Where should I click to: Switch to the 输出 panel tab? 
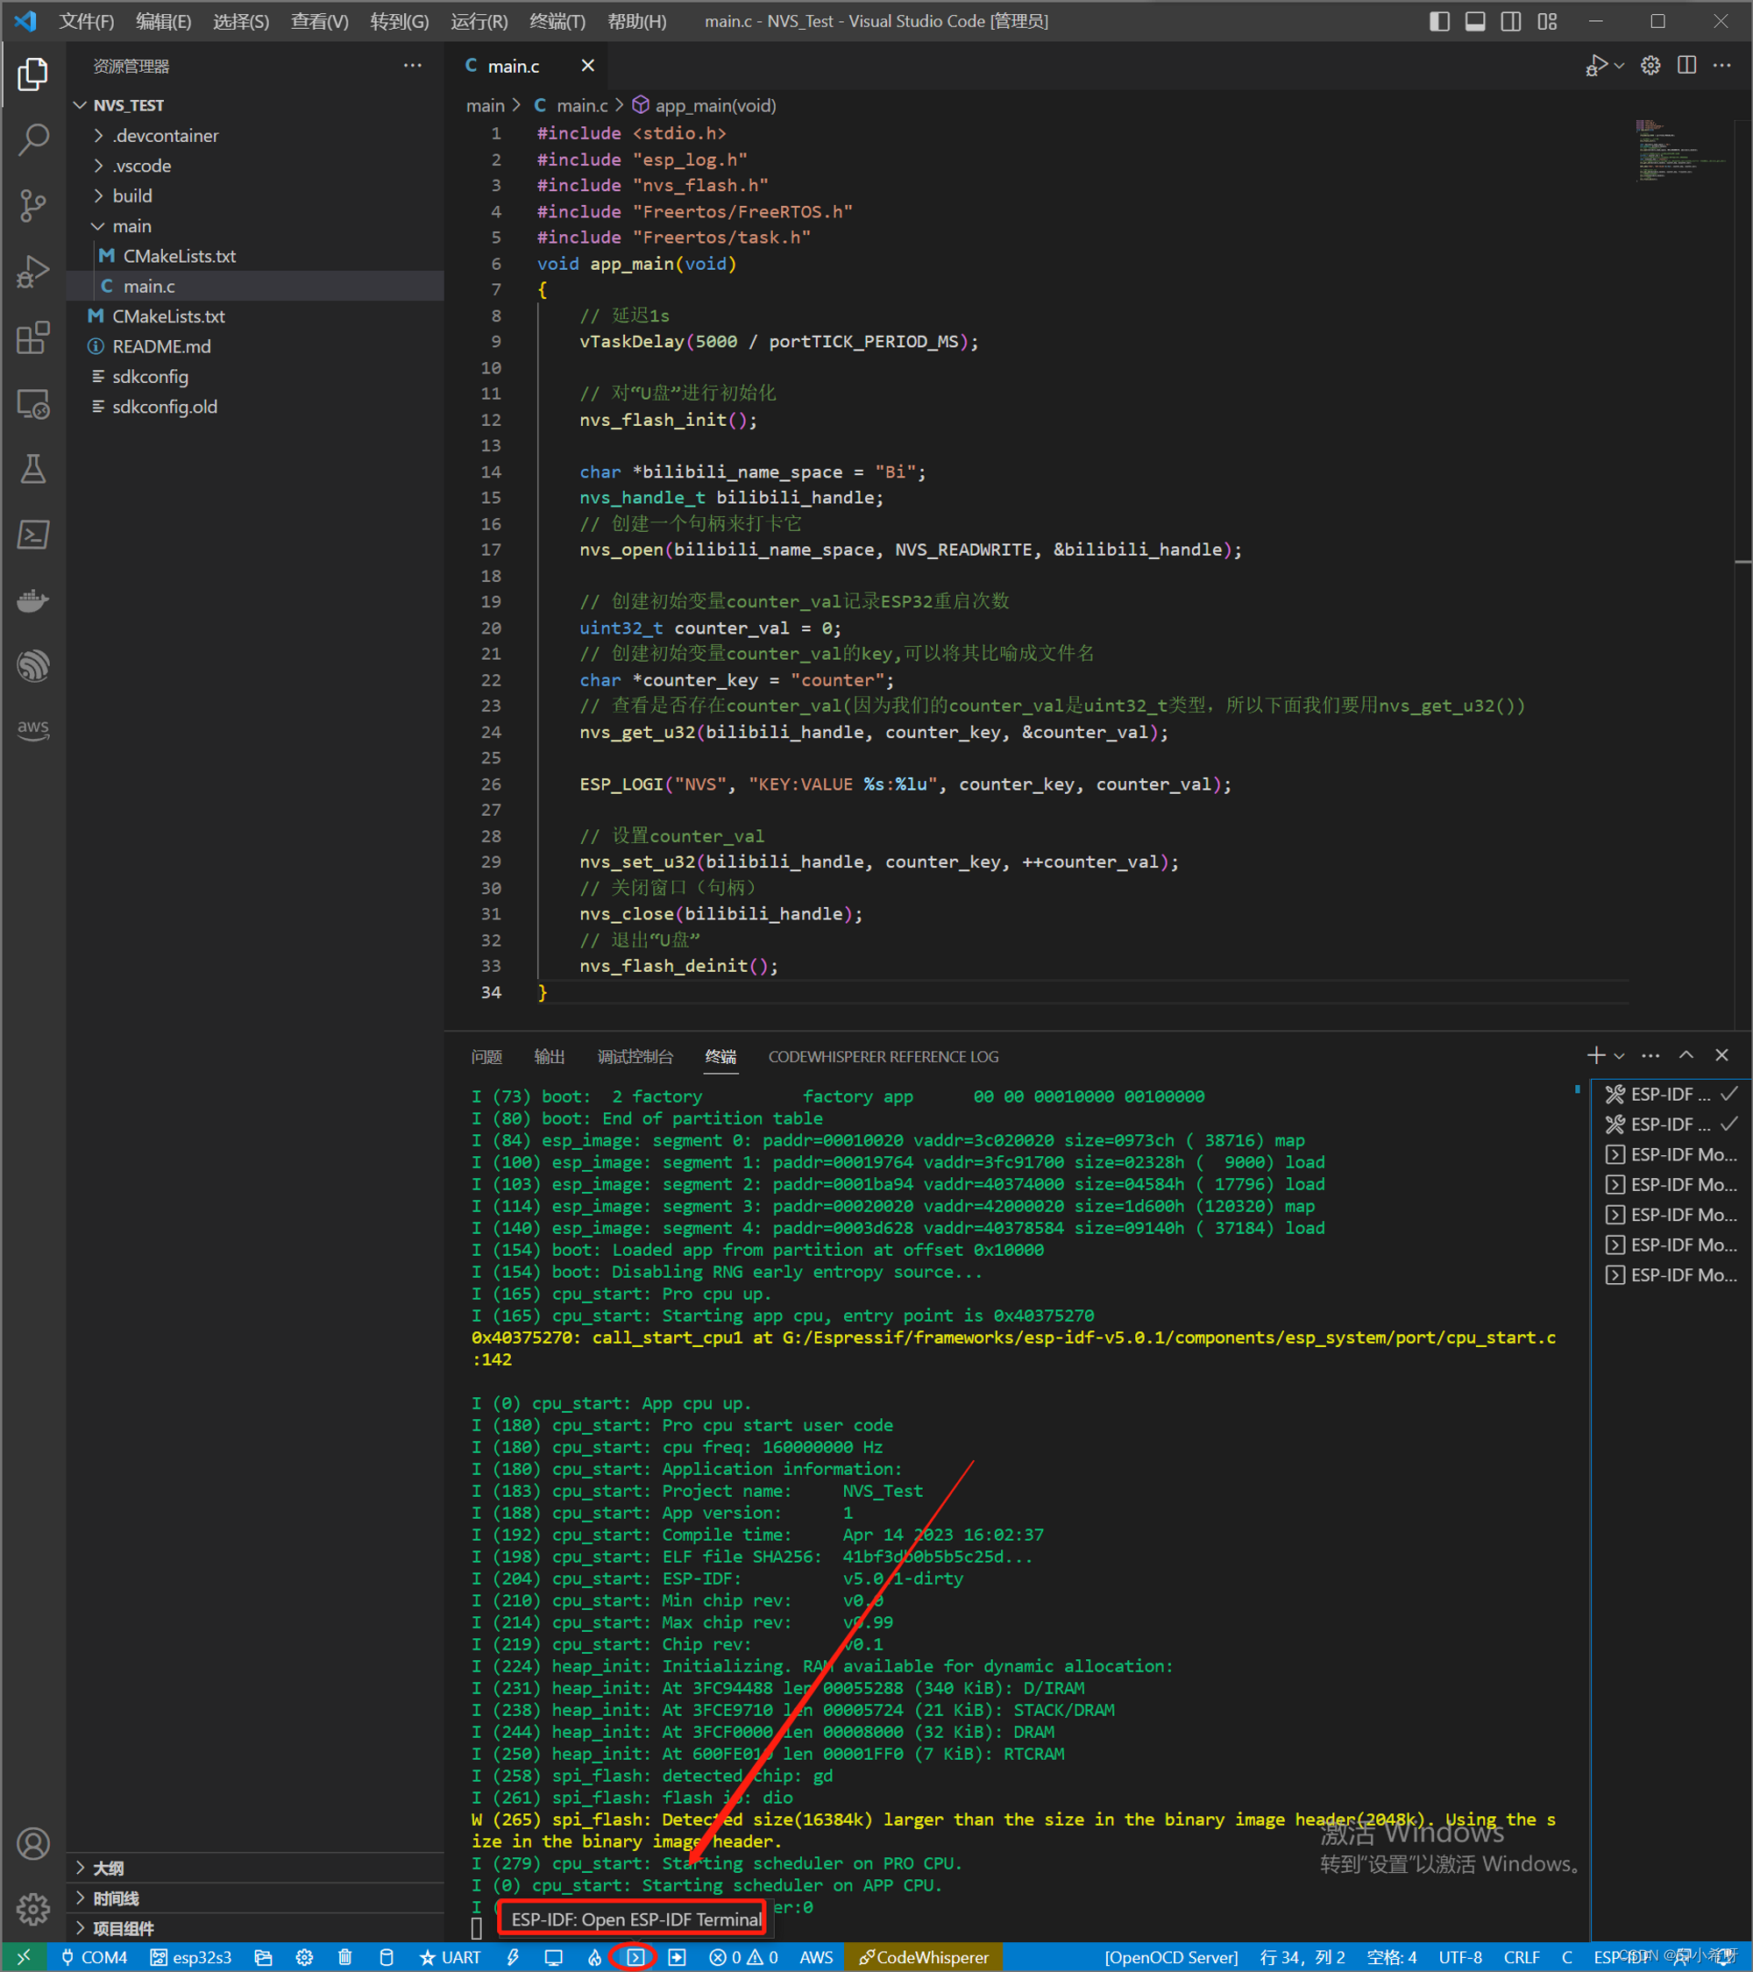pyautogui.click(x=549, y=1056)
